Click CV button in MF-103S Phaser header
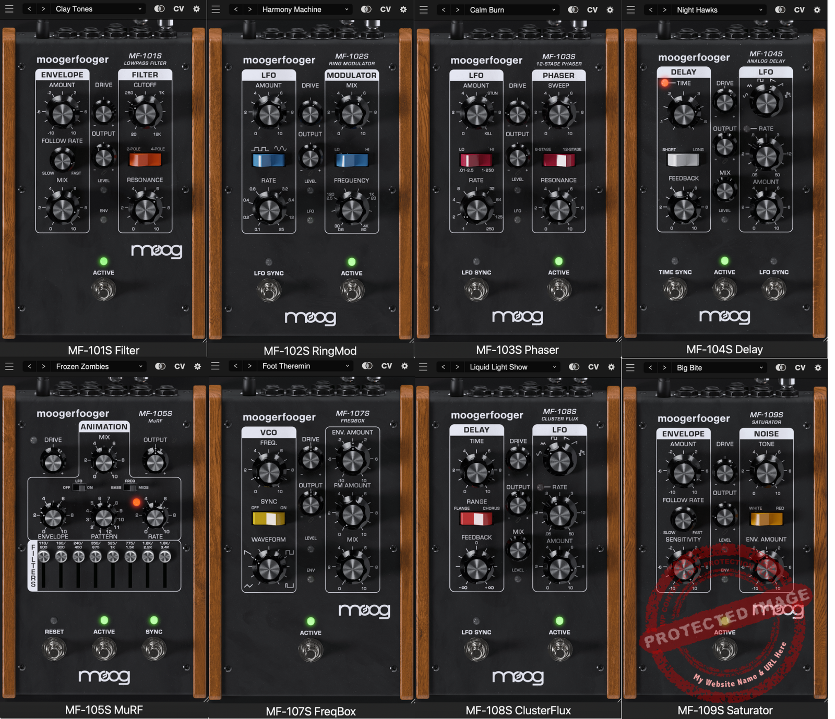 pyautogui.click(x=592, y=10)
